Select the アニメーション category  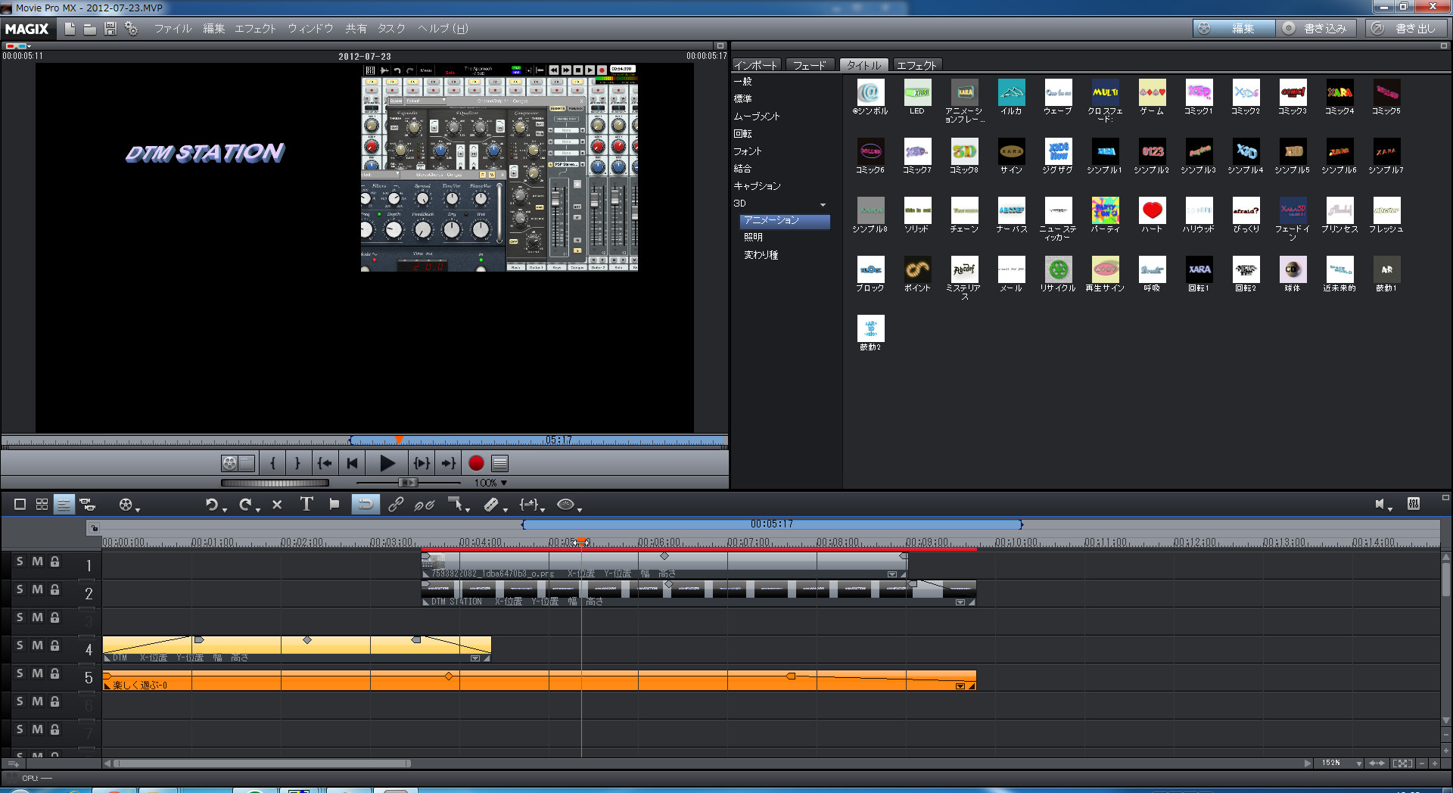(x=785, y=221)
